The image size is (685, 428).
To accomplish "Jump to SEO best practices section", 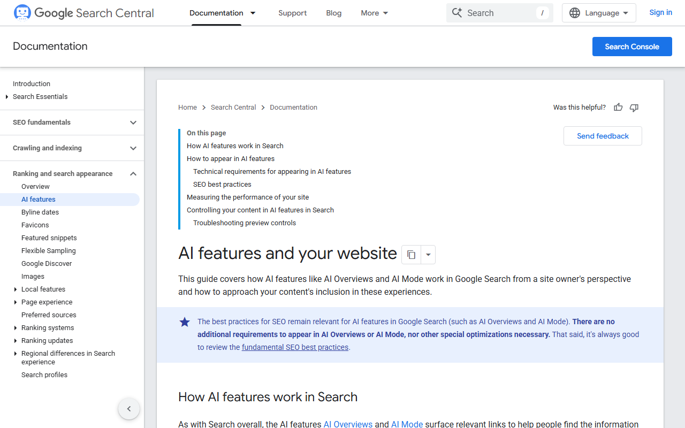I will (222, 185).
